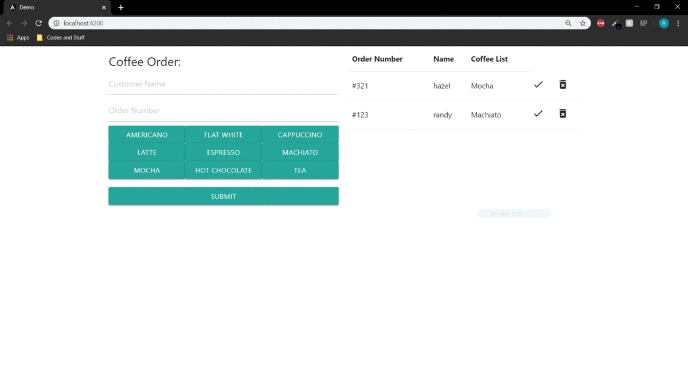Screen dimensions: 688x369
Task: Add Americano to the order
Action: (x=147, y=135)
